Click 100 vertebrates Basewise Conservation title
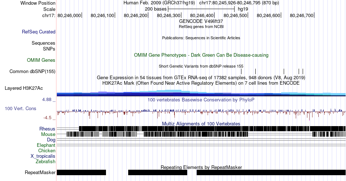This screenshot has height=181, width=346. (201, 100)
